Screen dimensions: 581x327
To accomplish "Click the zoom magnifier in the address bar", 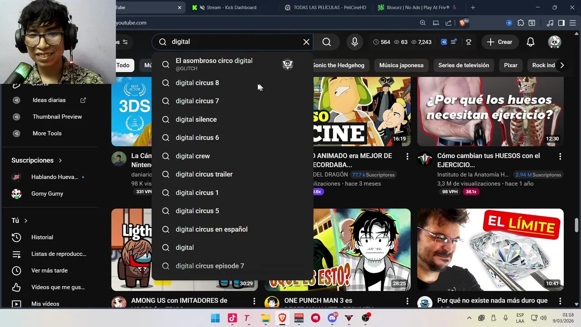I will pyautogui.click(x=423, y=23).
